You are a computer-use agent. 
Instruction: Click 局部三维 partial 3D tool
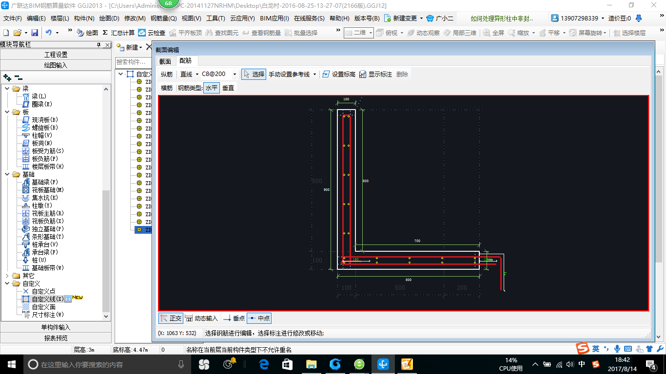click(x=460, y=33)
